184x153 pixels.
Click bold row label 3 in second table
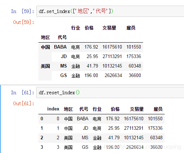(42, 147)
